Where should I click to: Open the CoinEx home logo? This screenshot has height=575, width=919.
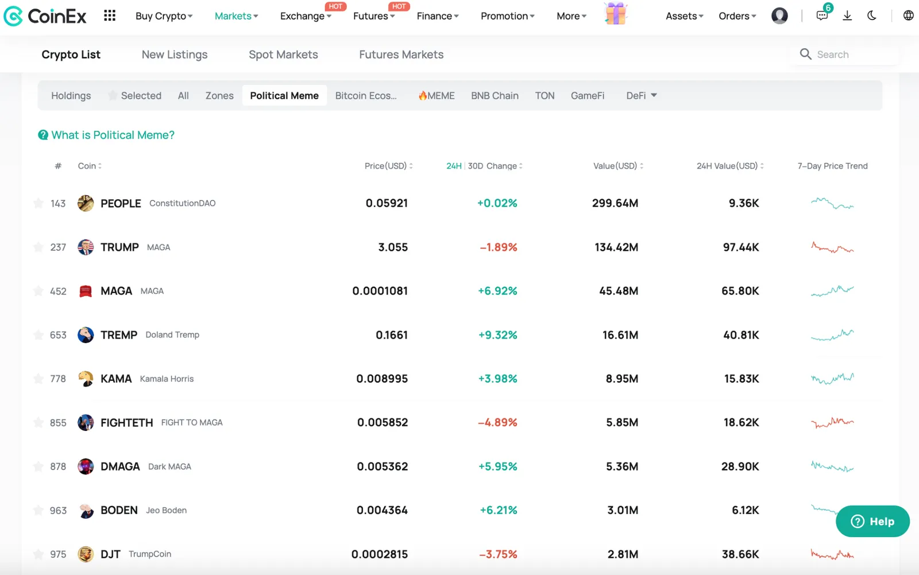(45, 16)
